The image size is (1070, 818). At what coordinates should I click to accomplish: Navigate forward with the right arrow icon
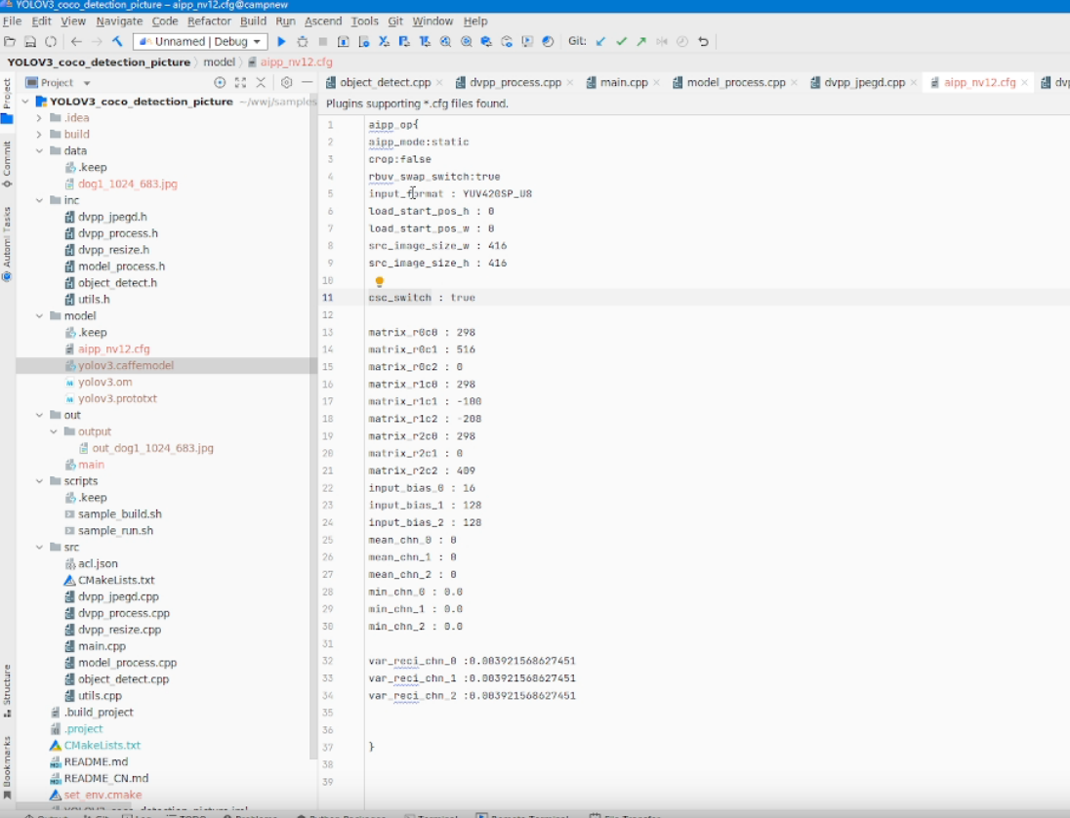[x=97, y=42]
